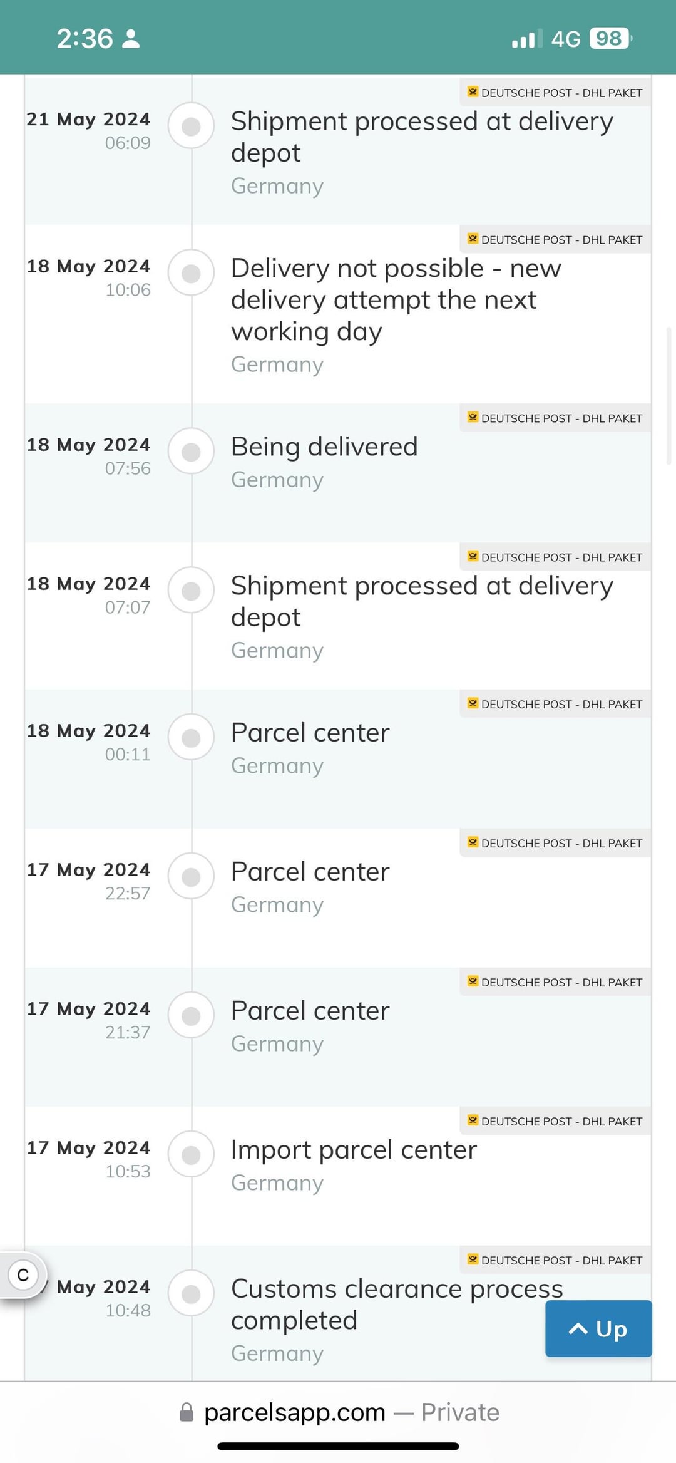This screenshot has height=1463, width=676.
Task: Tap DHL Paket tag above Import parcel center
Action: pyautogui.click(x=555, y=1121)
